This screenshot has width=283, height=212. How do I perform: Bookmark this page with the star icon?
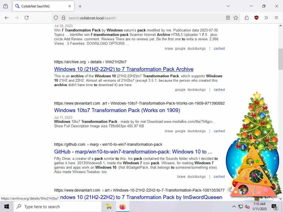point(236,18)
